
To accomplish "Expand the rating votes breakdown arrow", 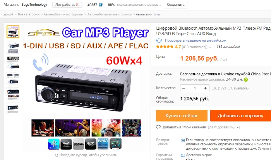I will pos(210,47).
